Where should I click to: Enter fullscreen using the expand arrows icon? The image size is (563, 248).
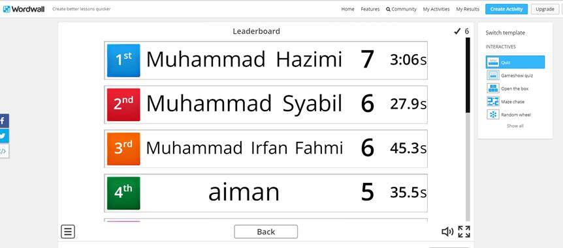464,232
